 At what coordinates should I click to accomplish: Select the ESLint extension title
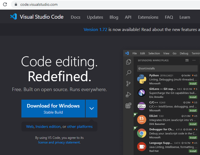[x=153, y=116]
